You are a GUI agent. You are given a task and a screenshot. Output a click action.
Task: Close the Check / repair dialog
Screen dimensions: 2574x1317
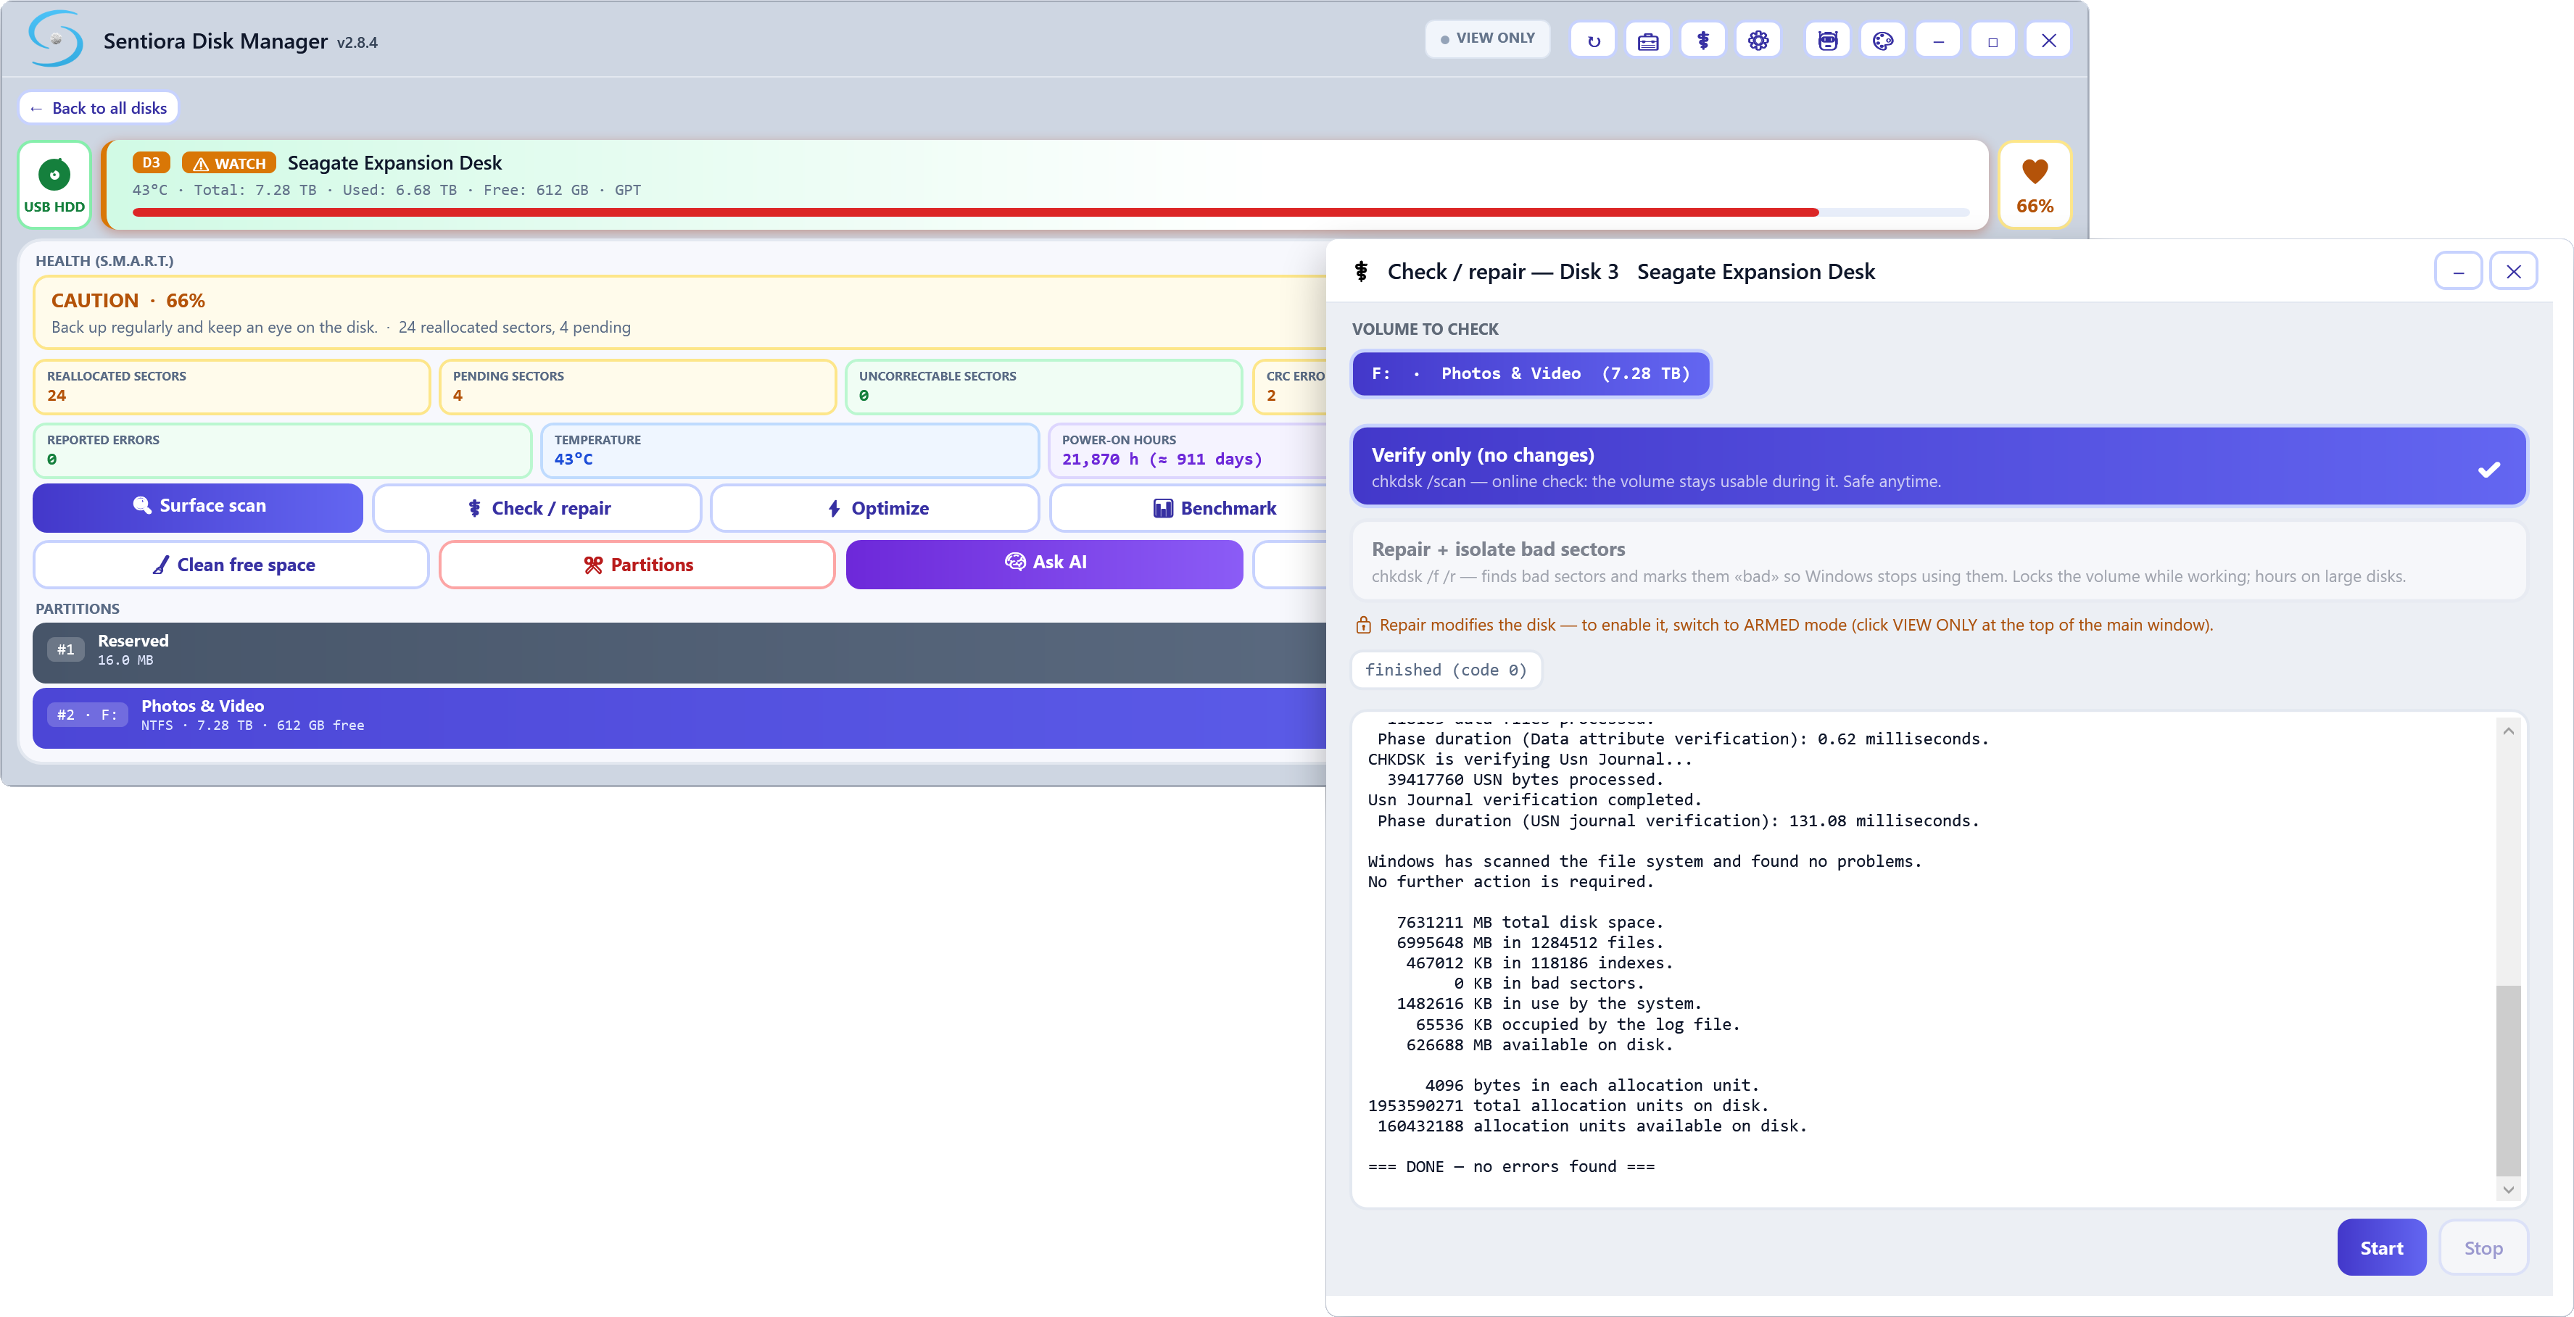[x=2513, y=271]
